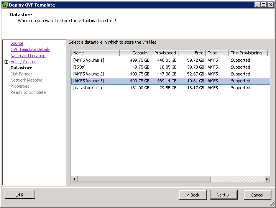276x208 pixels.
Task: Select the [VMFS Volume 2] datastore row
Action: click(x=171, y=74)
